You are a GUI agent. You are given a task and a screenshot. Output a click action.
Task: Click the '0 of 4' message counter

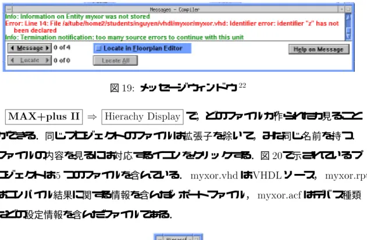point(62,48)
